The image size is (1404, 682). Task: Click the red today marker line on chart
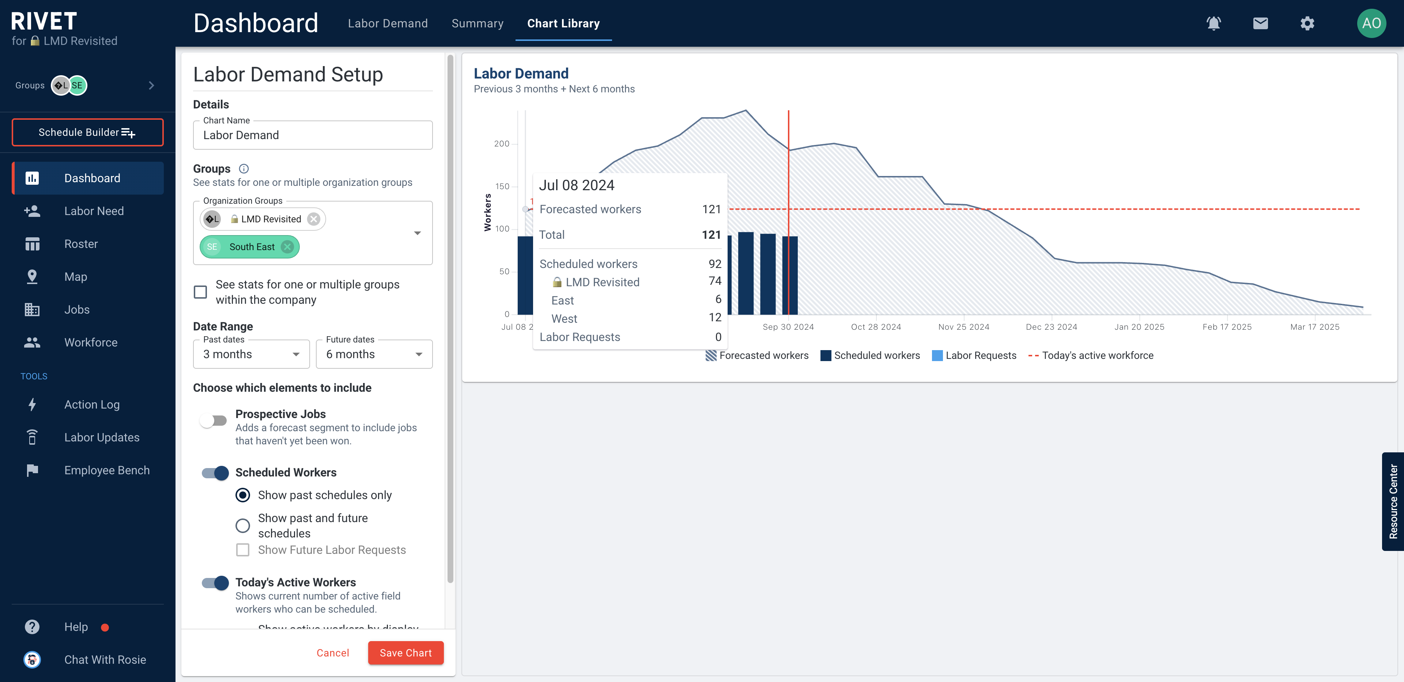pos(788,212)
